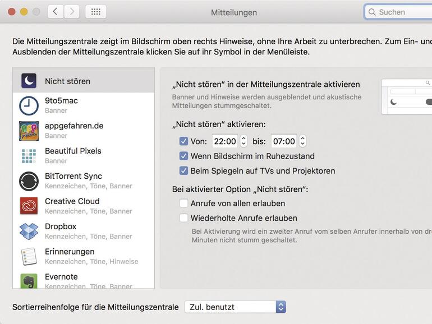432x324 pixels.
Task: Click the 9to5mac clock icon
Action: point(29,106)
